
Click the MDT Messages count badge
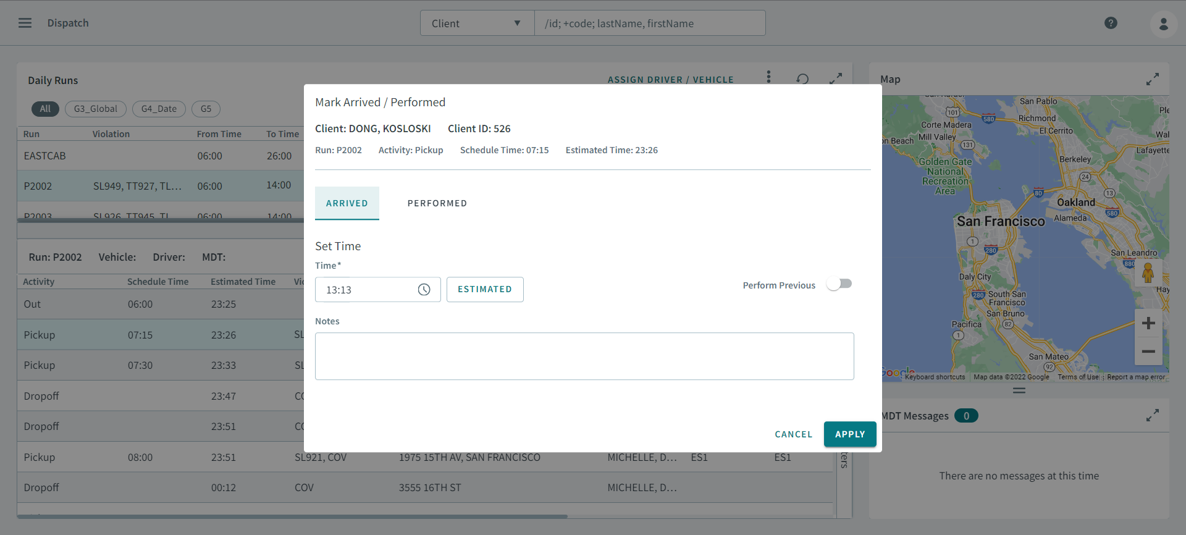click(x=966, y=416)
